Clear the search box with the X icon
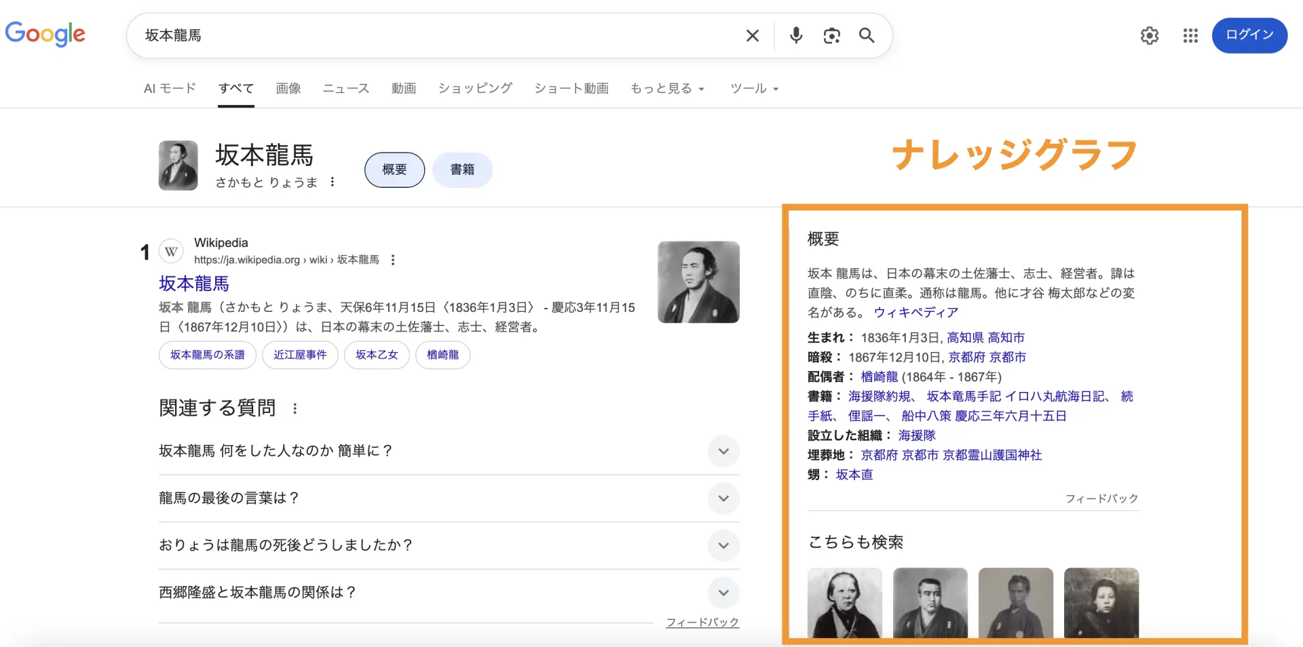1303x647 pixels. 752,35
